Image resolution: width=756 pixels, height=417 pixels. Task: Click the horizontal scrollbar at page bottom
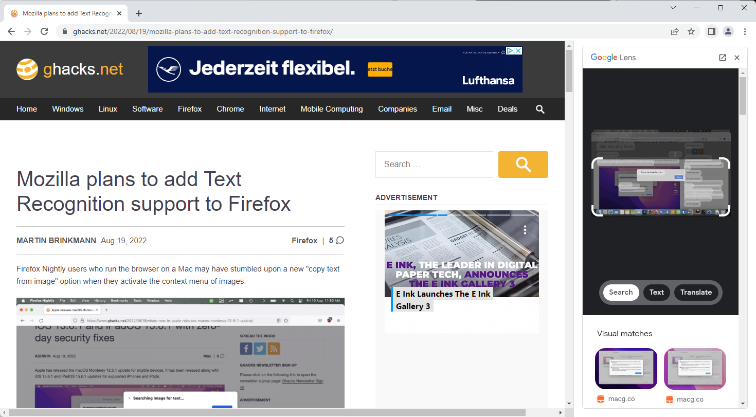267,412
